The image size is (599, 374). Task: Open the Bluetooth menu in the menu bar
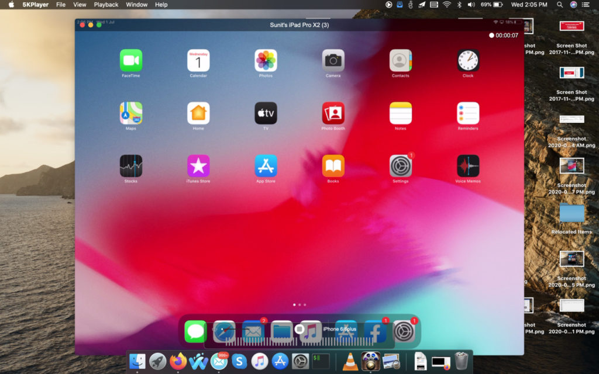[460, 5]
